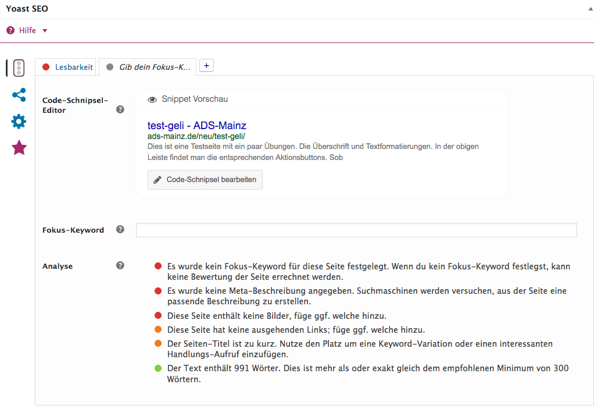Open the traffic light content optimization icon
This screenshot has height=409, width=594.
click(x=19, y=68)
